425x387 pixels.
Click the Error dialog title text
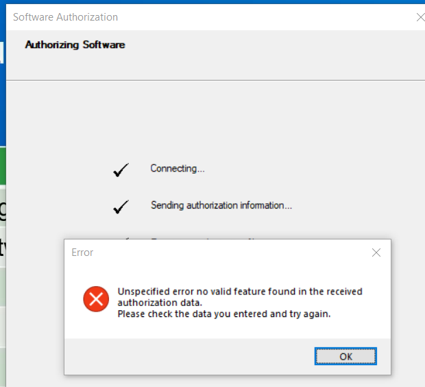(82, 253)
